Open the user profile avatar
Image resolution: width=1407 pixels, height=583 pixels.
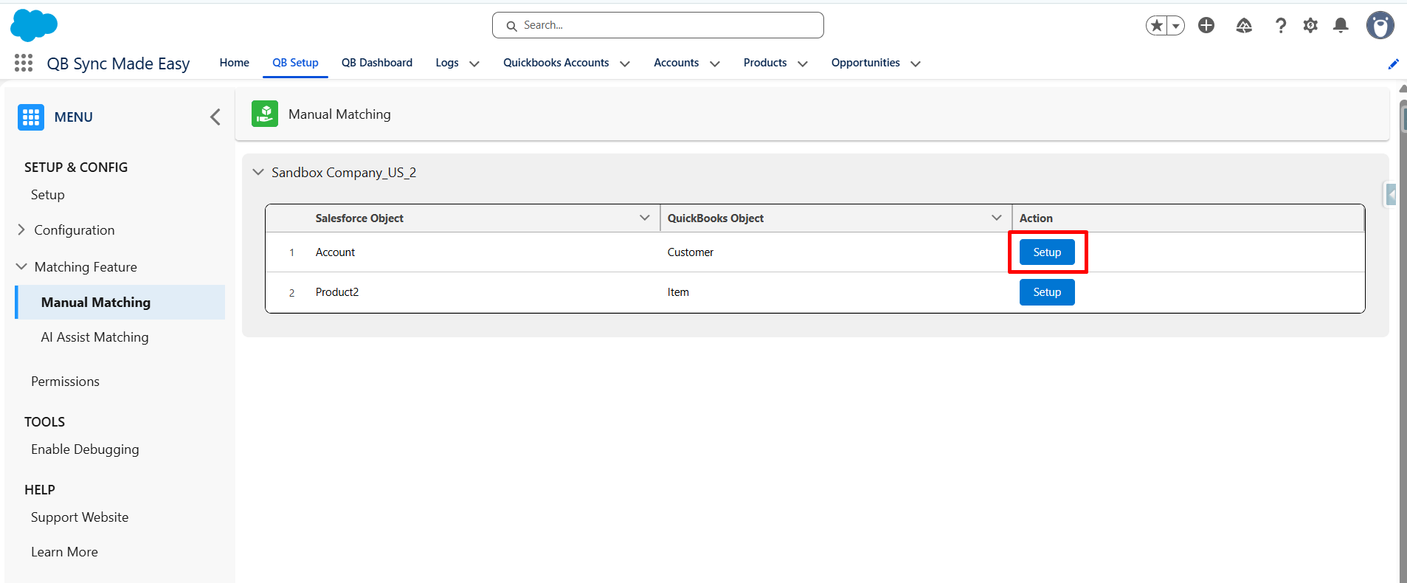(1380, 25)
